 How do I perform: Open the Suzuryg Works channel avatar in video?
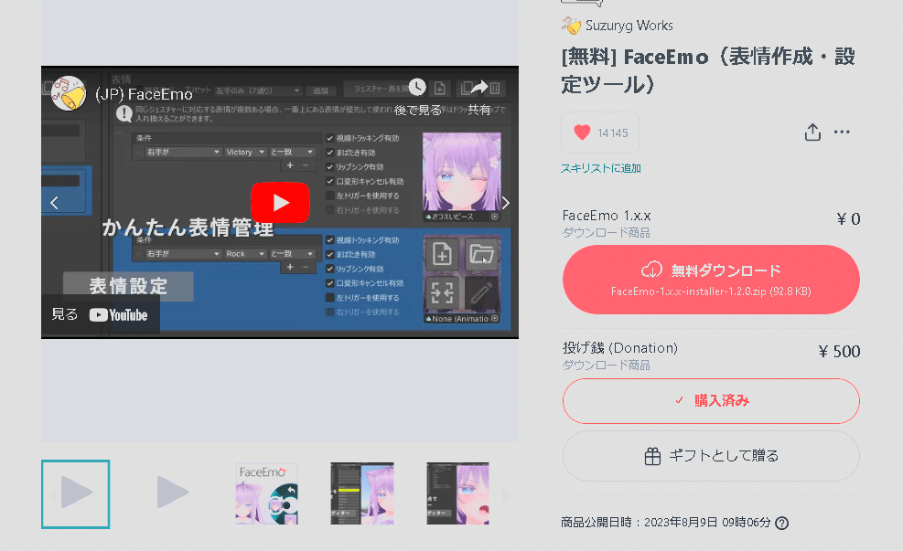pos(69,93)
